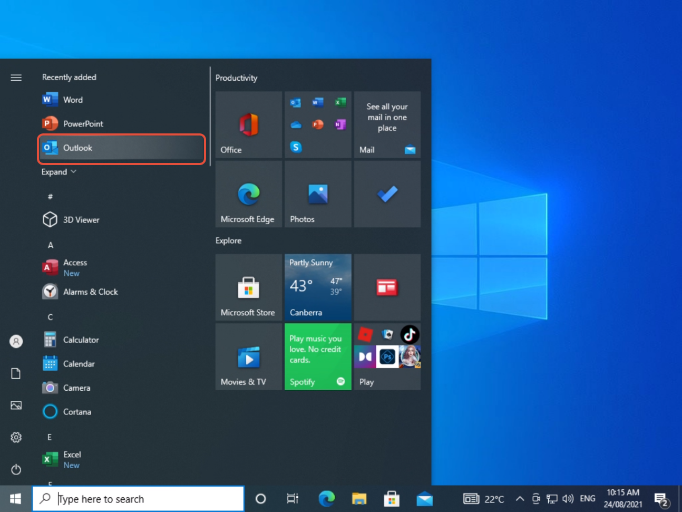The height and width of the screenshot is (512, 682).
Task: Open the network tray icon
Action: (x=552, y=499)
